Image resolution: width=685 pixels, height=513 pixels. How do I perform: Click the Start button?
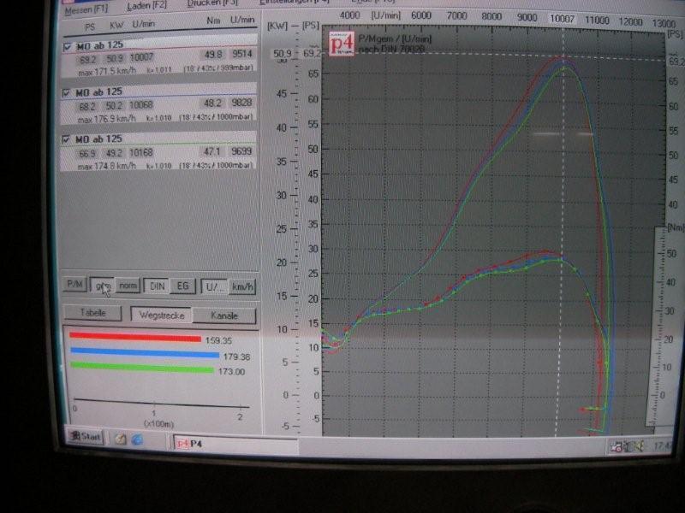click(x=86, y=437)
